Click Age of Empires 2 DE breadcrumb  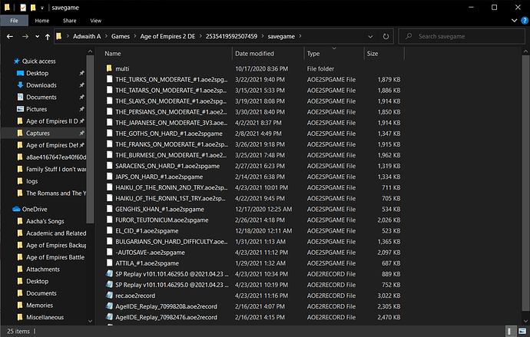pos(167,37)
